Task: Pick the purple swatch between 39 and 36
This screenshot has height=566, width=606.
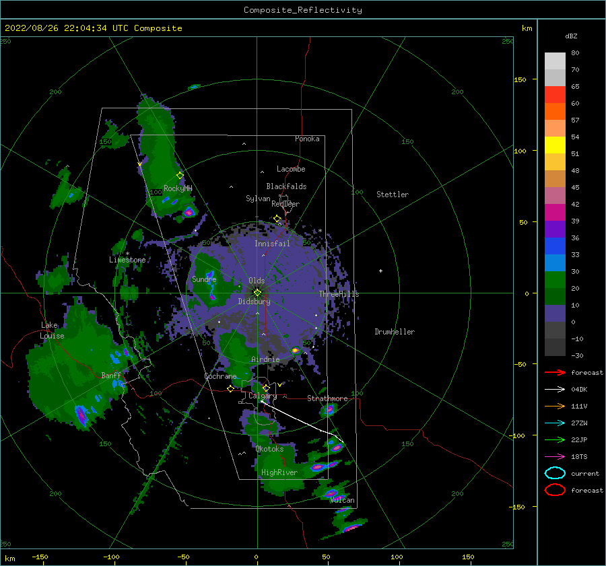Action: 555,229
